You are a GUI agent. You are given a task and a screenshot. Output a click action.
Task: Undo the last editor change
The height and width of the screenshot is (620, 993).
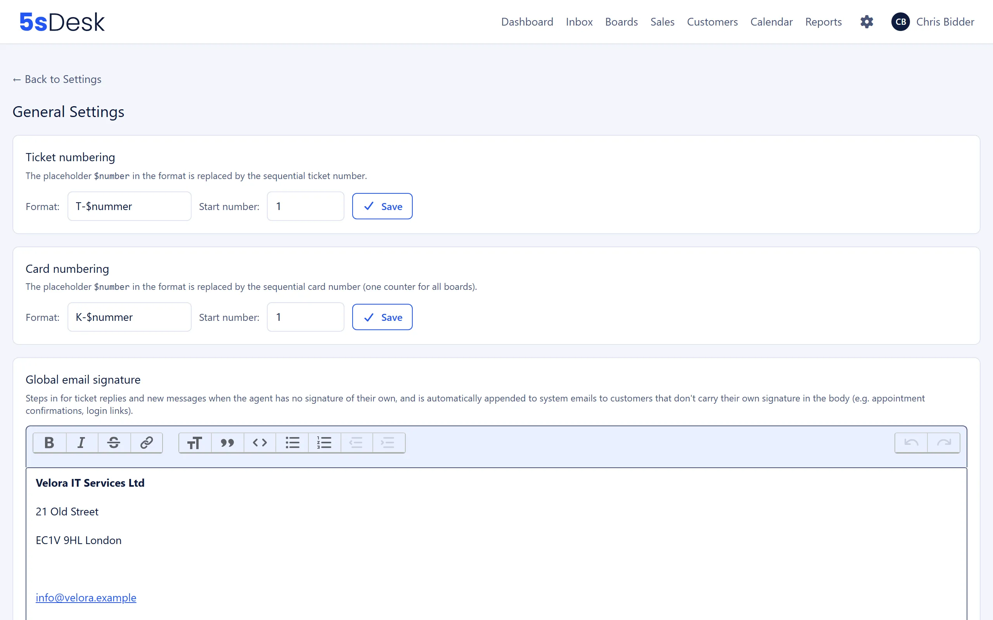[911, 443]
